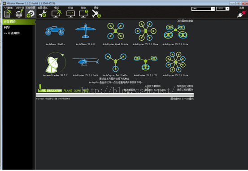Select the ArduCopter Tri Stable icon

click(115, 62)
